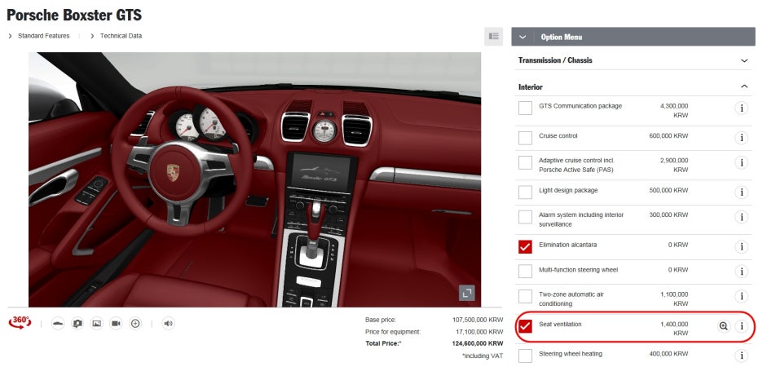Show info for Adaptive cruise control
Image resolution: width=763 pixels, height=367 pixels.
pos(741,162)
